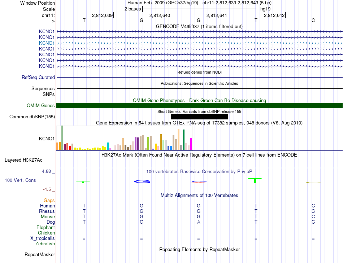
Task: Click 'Publications: Sequences in Scientific Articles' title
Action: tap(199, 83)
